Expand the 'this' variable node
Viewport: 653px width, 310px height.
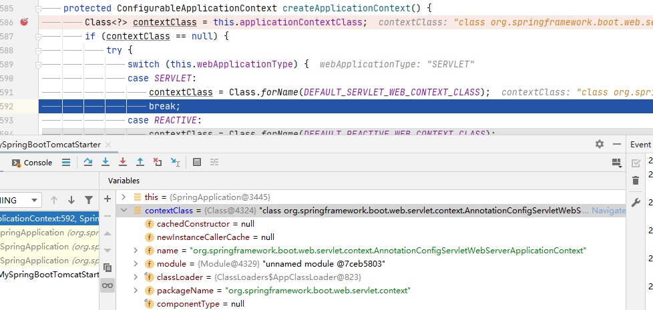point(124,197)
